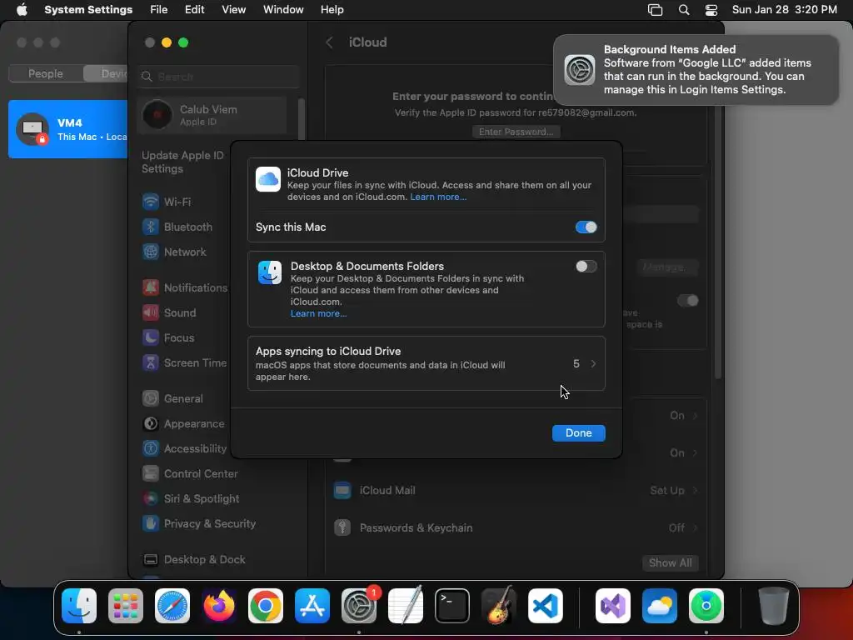Image resolution: width=853 pixels, height=640 pixels.
Task: Open the Edit menu
Action: click(x=194, y=10)
